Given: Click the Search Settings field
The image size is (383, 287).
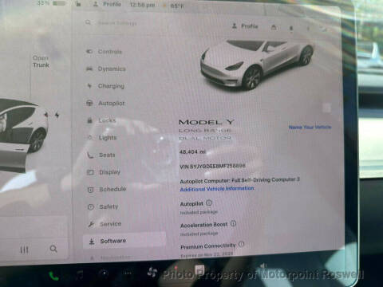Looking at the screenshot, I should click(x=117, y=23).
